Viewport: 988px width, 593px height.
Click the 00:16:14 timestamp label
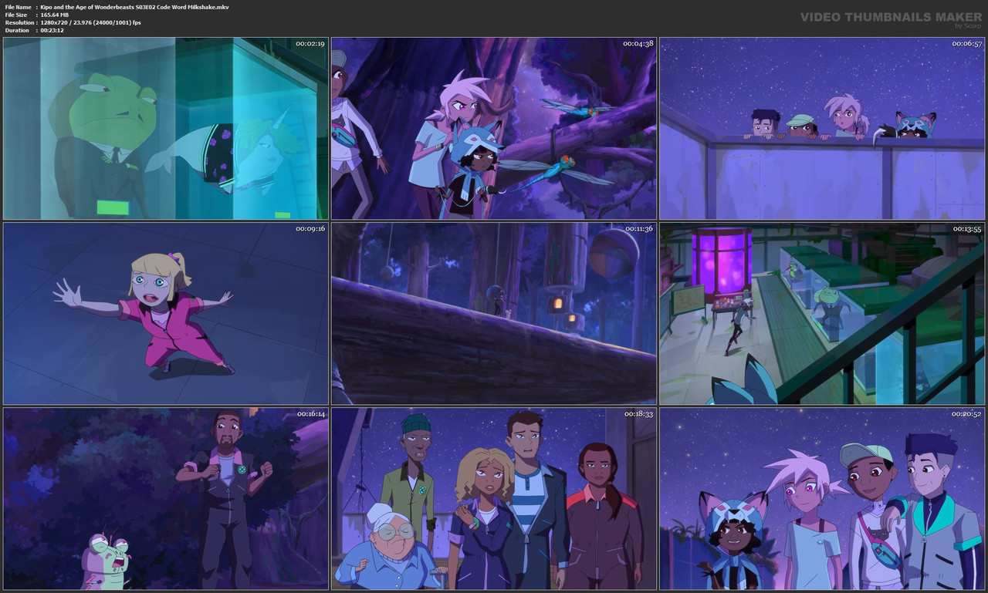click(310, 414)
